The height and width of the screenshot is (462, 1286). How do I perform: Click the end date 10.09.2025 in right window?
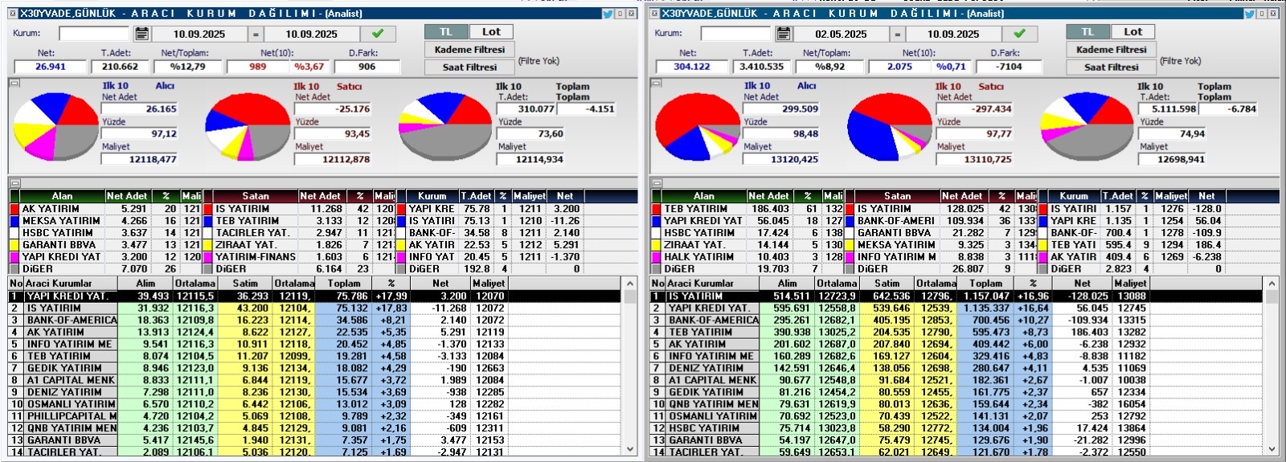click(953, 34)
